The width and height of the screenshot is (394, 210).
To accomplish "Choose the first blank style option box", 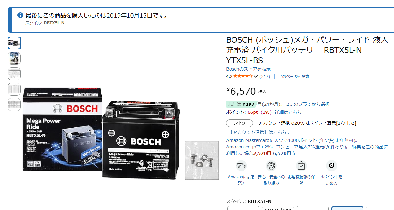I will tap(243, 208).
